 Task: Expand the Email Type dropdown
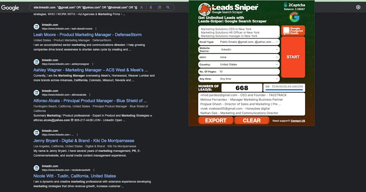click(x=239, y=42)
